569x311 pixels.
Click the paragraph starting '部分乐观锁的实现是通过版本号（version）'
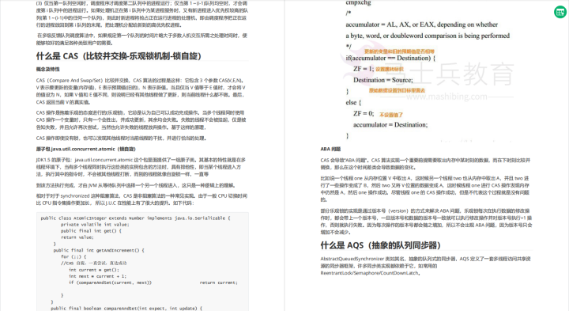(426, 222)
